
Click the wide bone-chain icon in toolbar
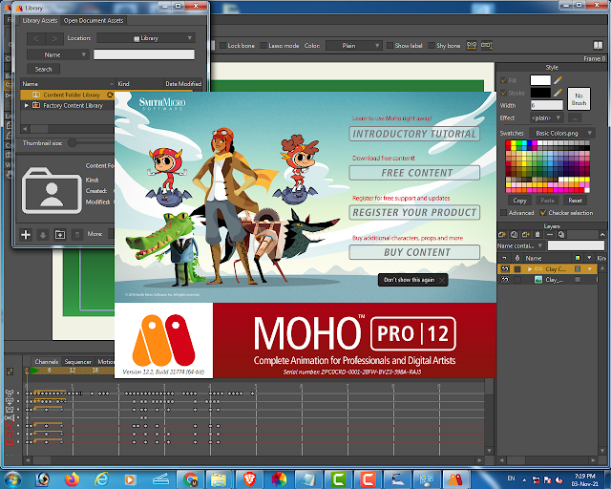tap(486, 45)
